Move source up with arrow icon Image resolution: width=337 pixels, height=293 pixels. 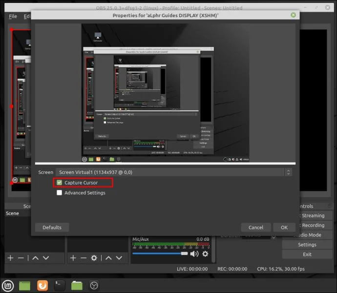tap(109, 258)
